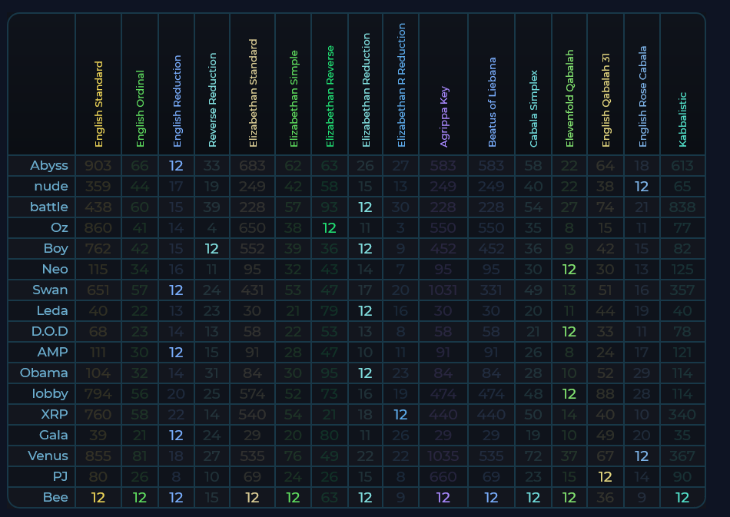This screenshot has width=730, height=517.
Task: Click the Elizabethan Reverse column header
Action: coord(330,97)
